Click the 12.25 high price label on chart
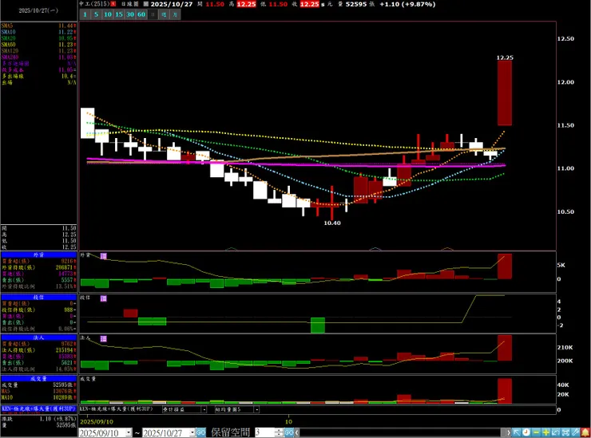This screenshot has width=591, height=438. [x=505, y=57]
